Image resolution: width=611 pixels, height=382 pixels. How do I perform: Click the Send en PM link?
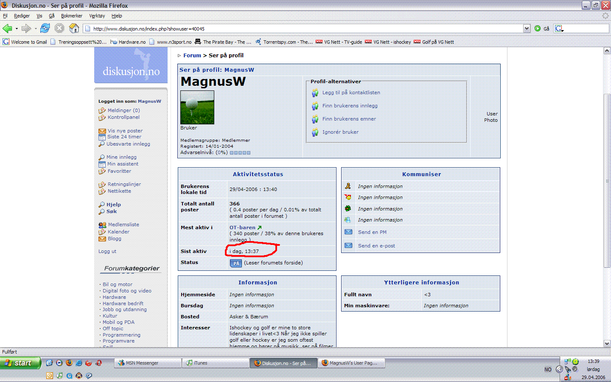tap(372, 232)
